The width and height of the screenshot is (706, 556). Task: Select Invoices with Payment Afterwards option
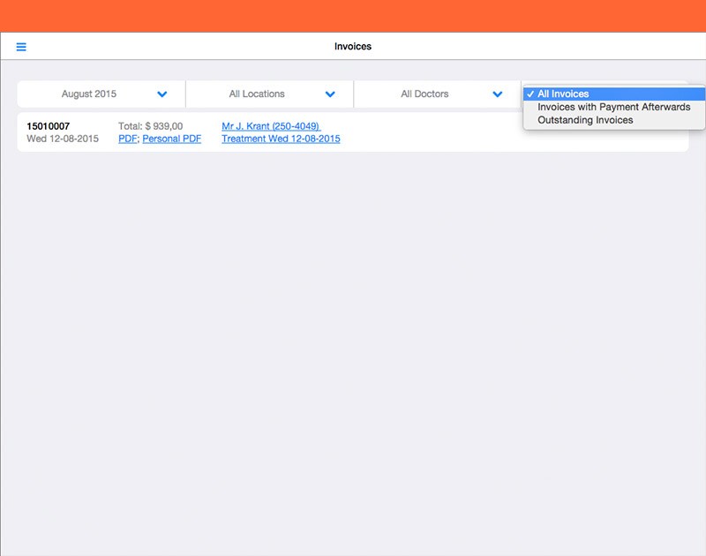614,107
